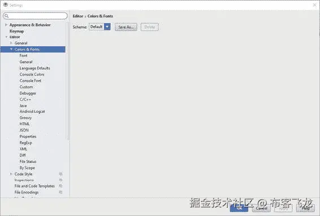Open Custom colors page
This screenshot has height=216, width=320.
(x=27, y=87)
